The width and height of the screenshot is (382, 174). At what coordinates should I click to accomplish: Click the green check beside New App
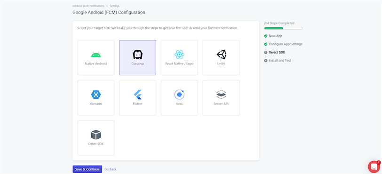[266, 36]
